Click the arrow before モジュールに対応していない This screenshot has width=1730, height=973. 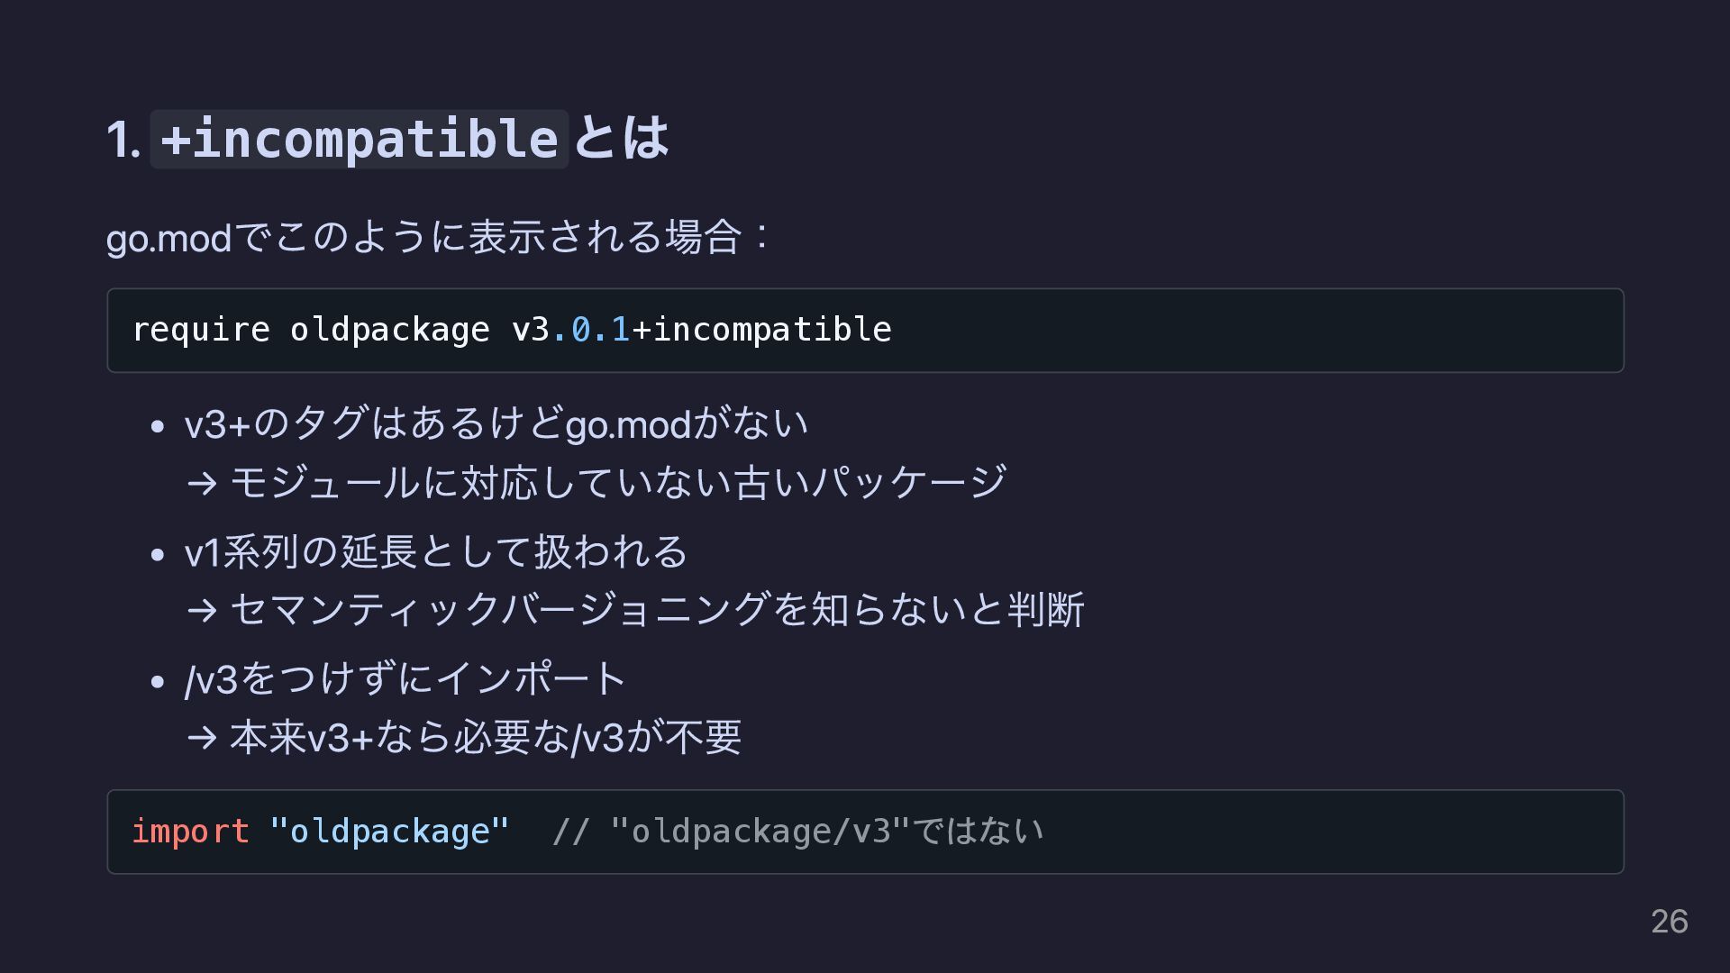coord(202,484)
